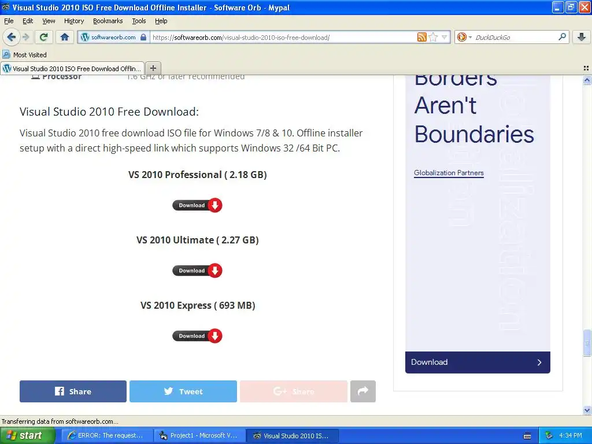Click the VS 2010 Ultimate ( 2.27 GB) label

[198, 240]
